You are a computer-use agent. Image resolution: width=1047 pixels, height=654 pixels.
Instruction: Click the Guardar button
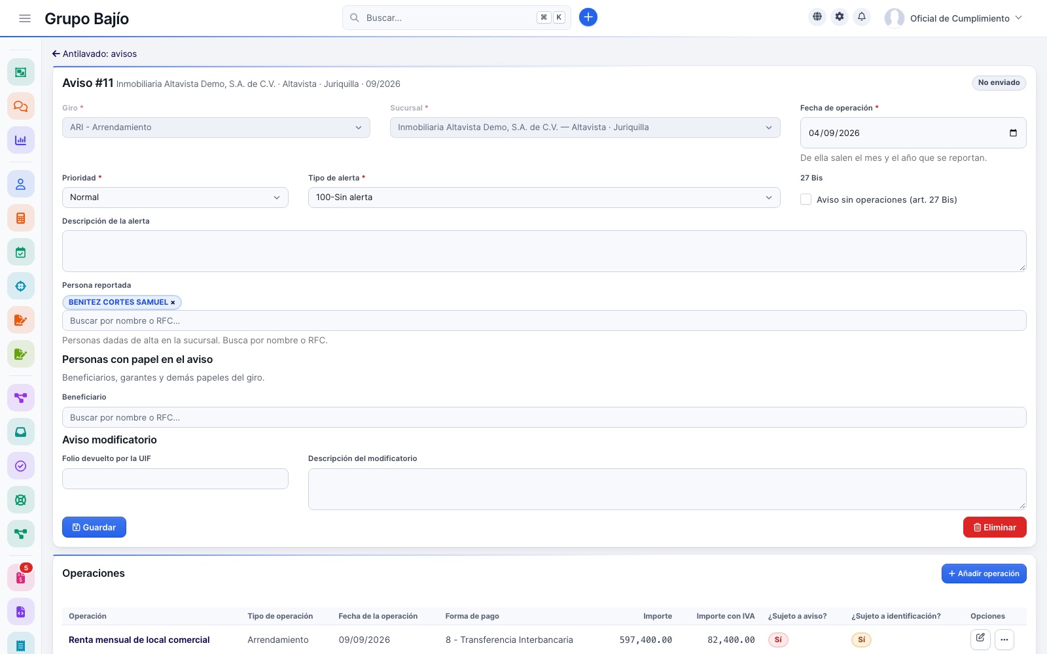click(x=94, y=527)
